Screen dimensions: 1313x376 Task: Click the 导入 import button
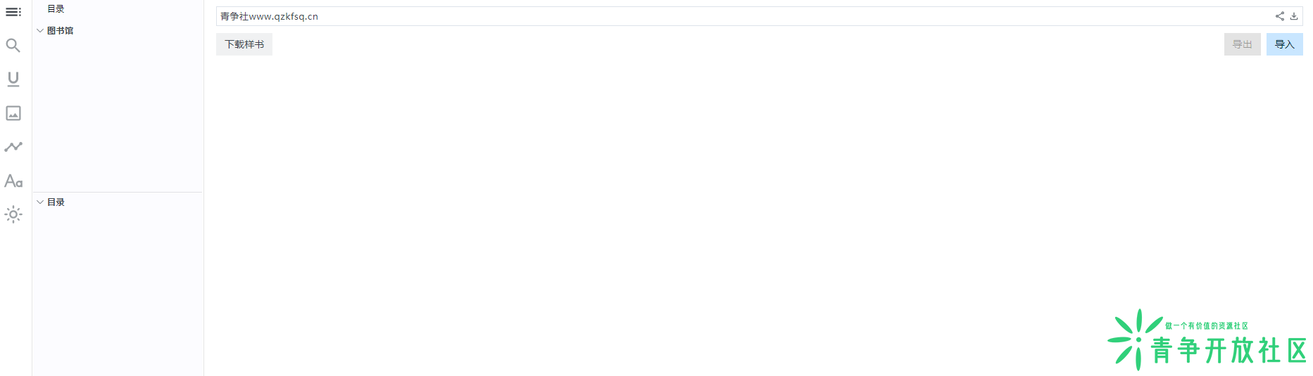pos(1285,44)
